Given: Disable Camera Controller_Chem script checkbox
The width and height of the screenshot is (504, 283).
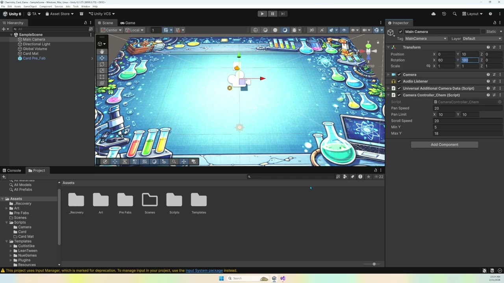Looking at the screenshot, I should point(399,95).
